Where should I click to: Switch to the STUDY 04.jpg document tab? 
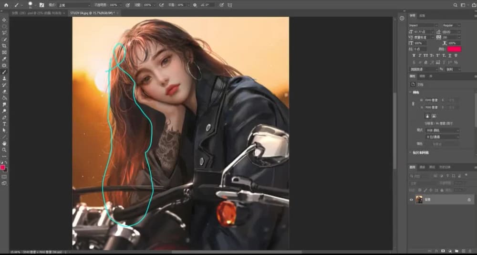click(92, 13)
